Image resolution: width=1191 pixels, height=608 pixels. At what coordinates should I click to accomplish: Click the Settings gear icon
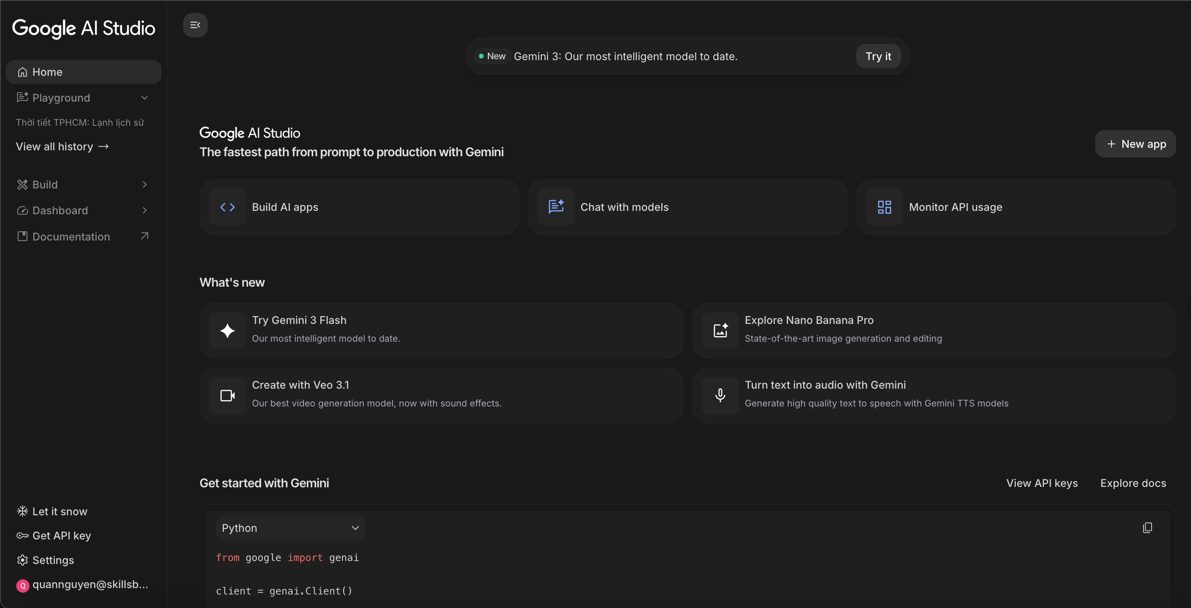[22, 560]
